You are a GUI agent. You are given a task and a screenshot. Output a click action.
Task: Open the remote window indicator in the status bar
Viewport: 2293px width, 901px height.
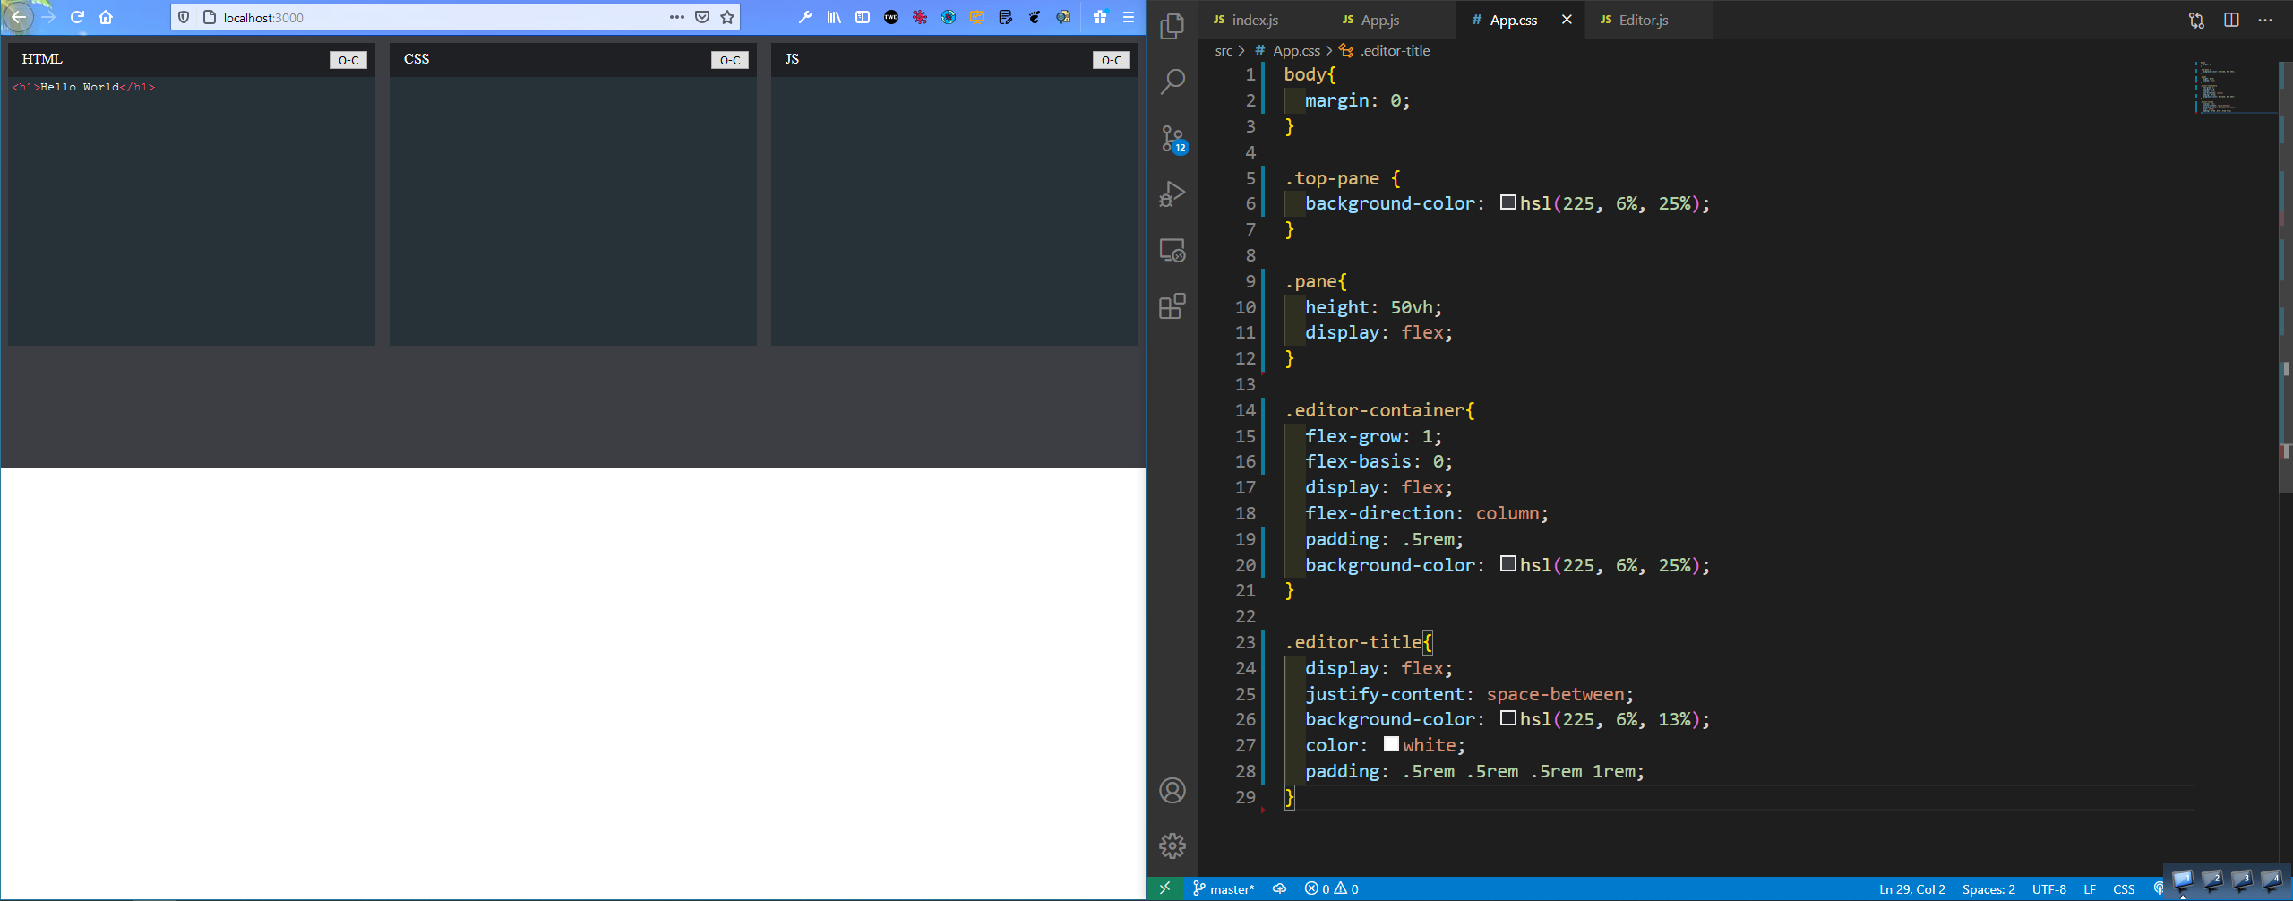(x=1164, y=888)
